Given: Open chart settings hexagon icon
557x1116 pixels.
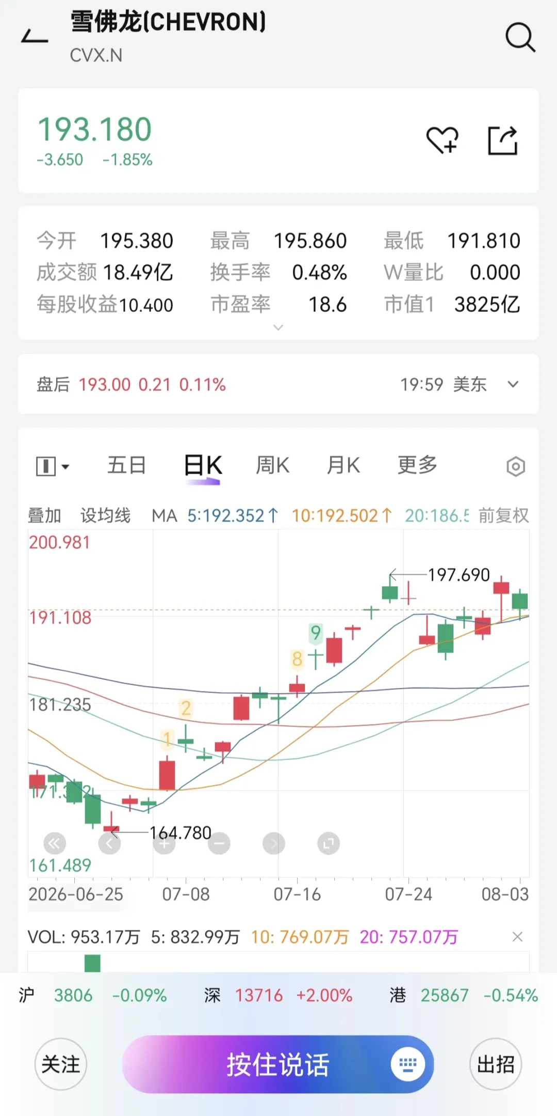Looking at the screenshot, I should pos(516,466).
